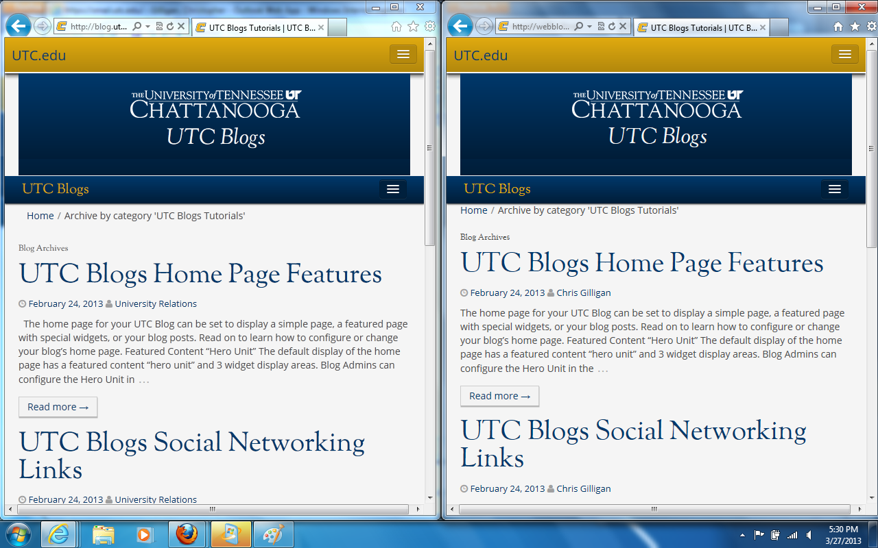Image resolution: width=878 pixels, height=548 pixels.
Task: Open Tools gear in the right browser window
Action: click(x=871, y=27)
